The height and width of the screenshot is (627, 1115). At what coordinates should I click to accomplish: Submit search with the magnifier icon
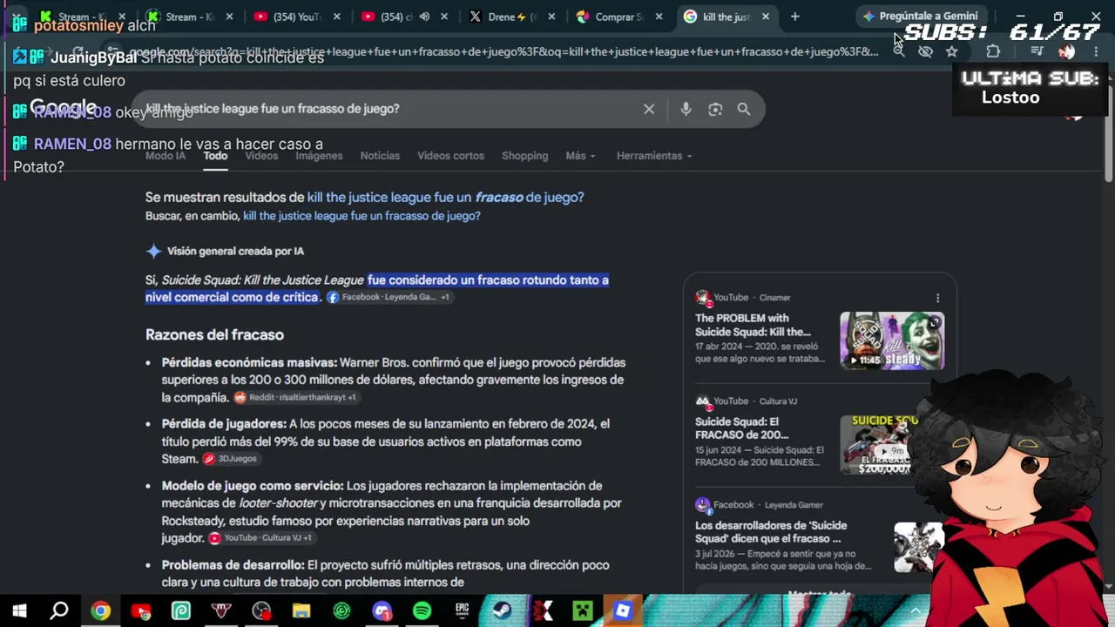pos(744,109)
